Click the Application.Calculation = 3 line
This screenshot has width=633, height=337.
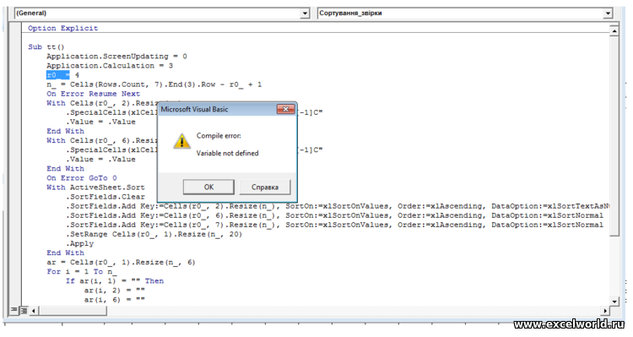[x=110, y=66]
